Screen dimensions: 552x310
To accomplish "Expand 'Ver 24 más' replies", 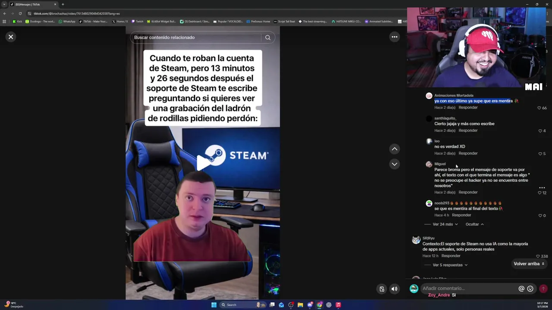I will [x=445, y=224].
